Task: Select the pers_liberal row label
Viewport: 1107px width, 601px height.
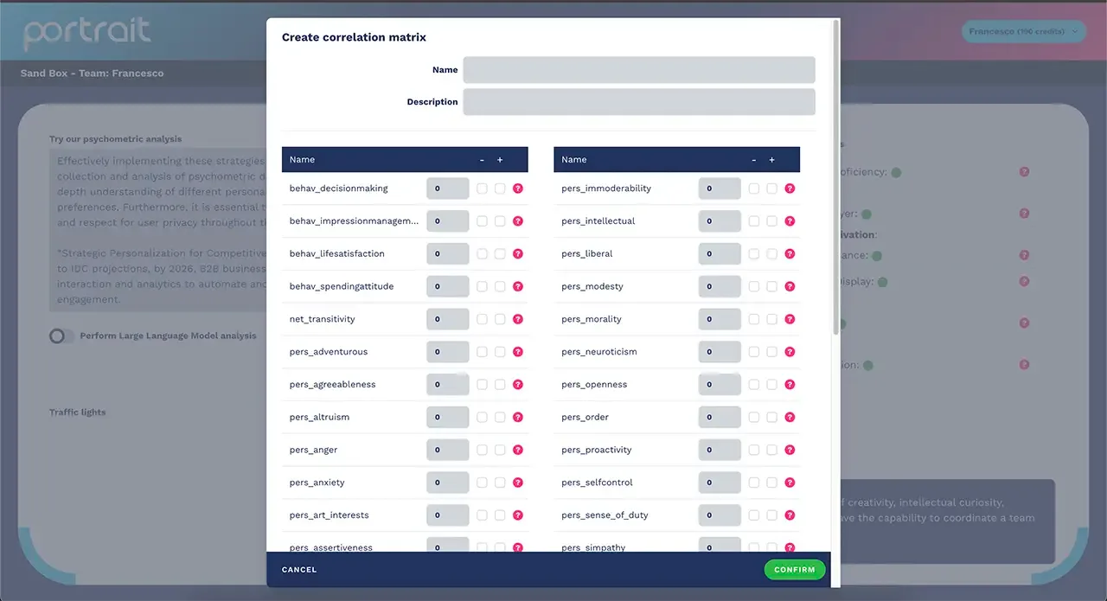Action: click(586, 254)
